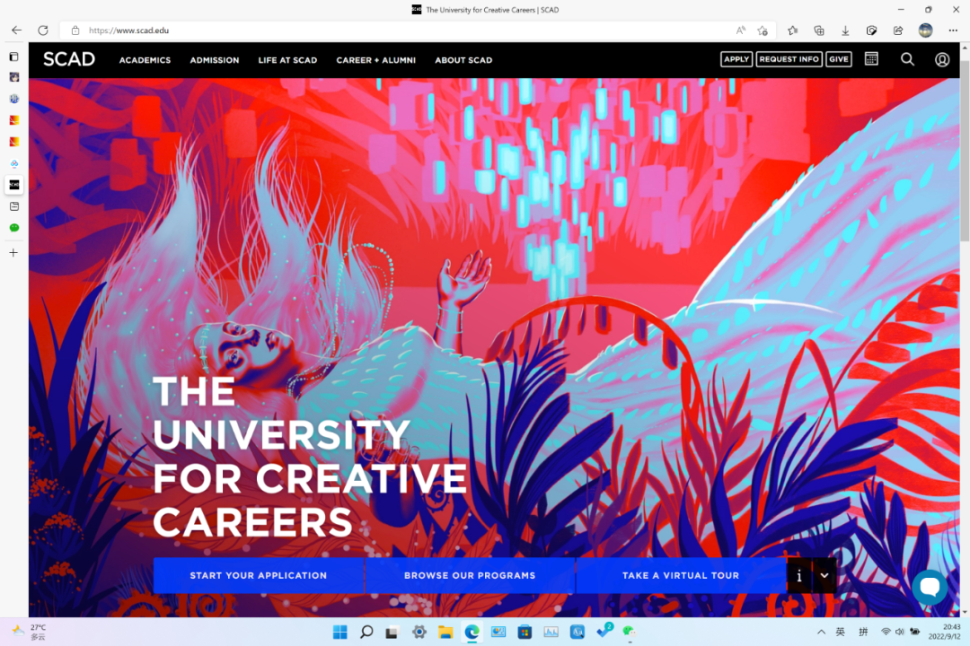This screenshot has width=970, height=646.
Task: Share this page
Action: click(898, 31)
